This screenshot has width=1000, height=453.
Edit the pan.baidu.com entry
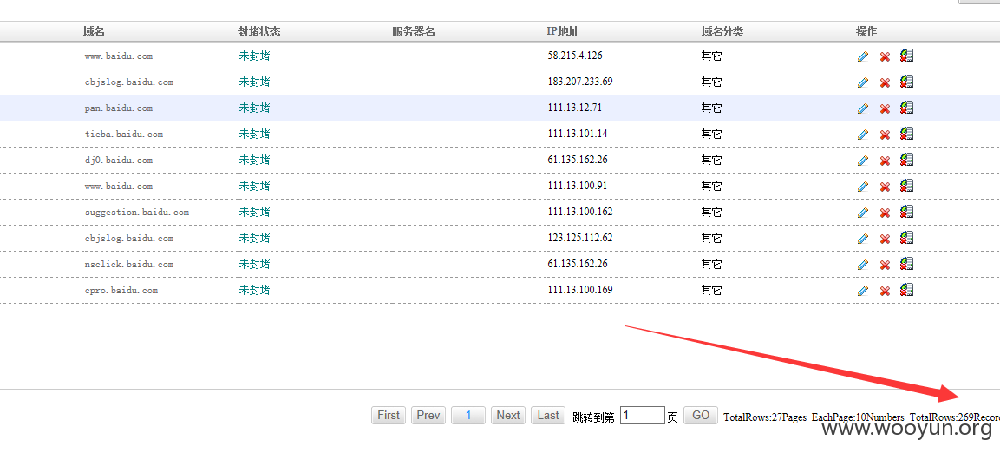(863, 108)
